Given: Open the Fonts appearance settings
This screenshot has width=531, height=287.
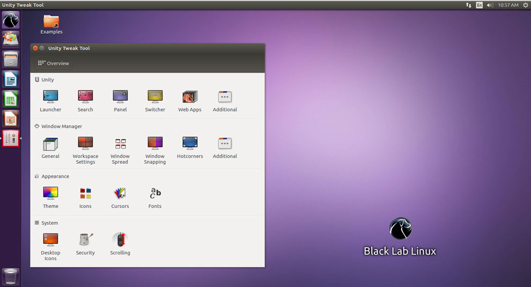Looking at the screenshot, I should (155, 197).
